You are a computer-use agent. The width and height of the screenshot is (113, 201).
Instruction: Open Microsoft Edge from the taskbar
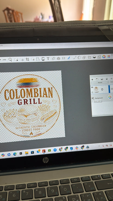point(15,154)
